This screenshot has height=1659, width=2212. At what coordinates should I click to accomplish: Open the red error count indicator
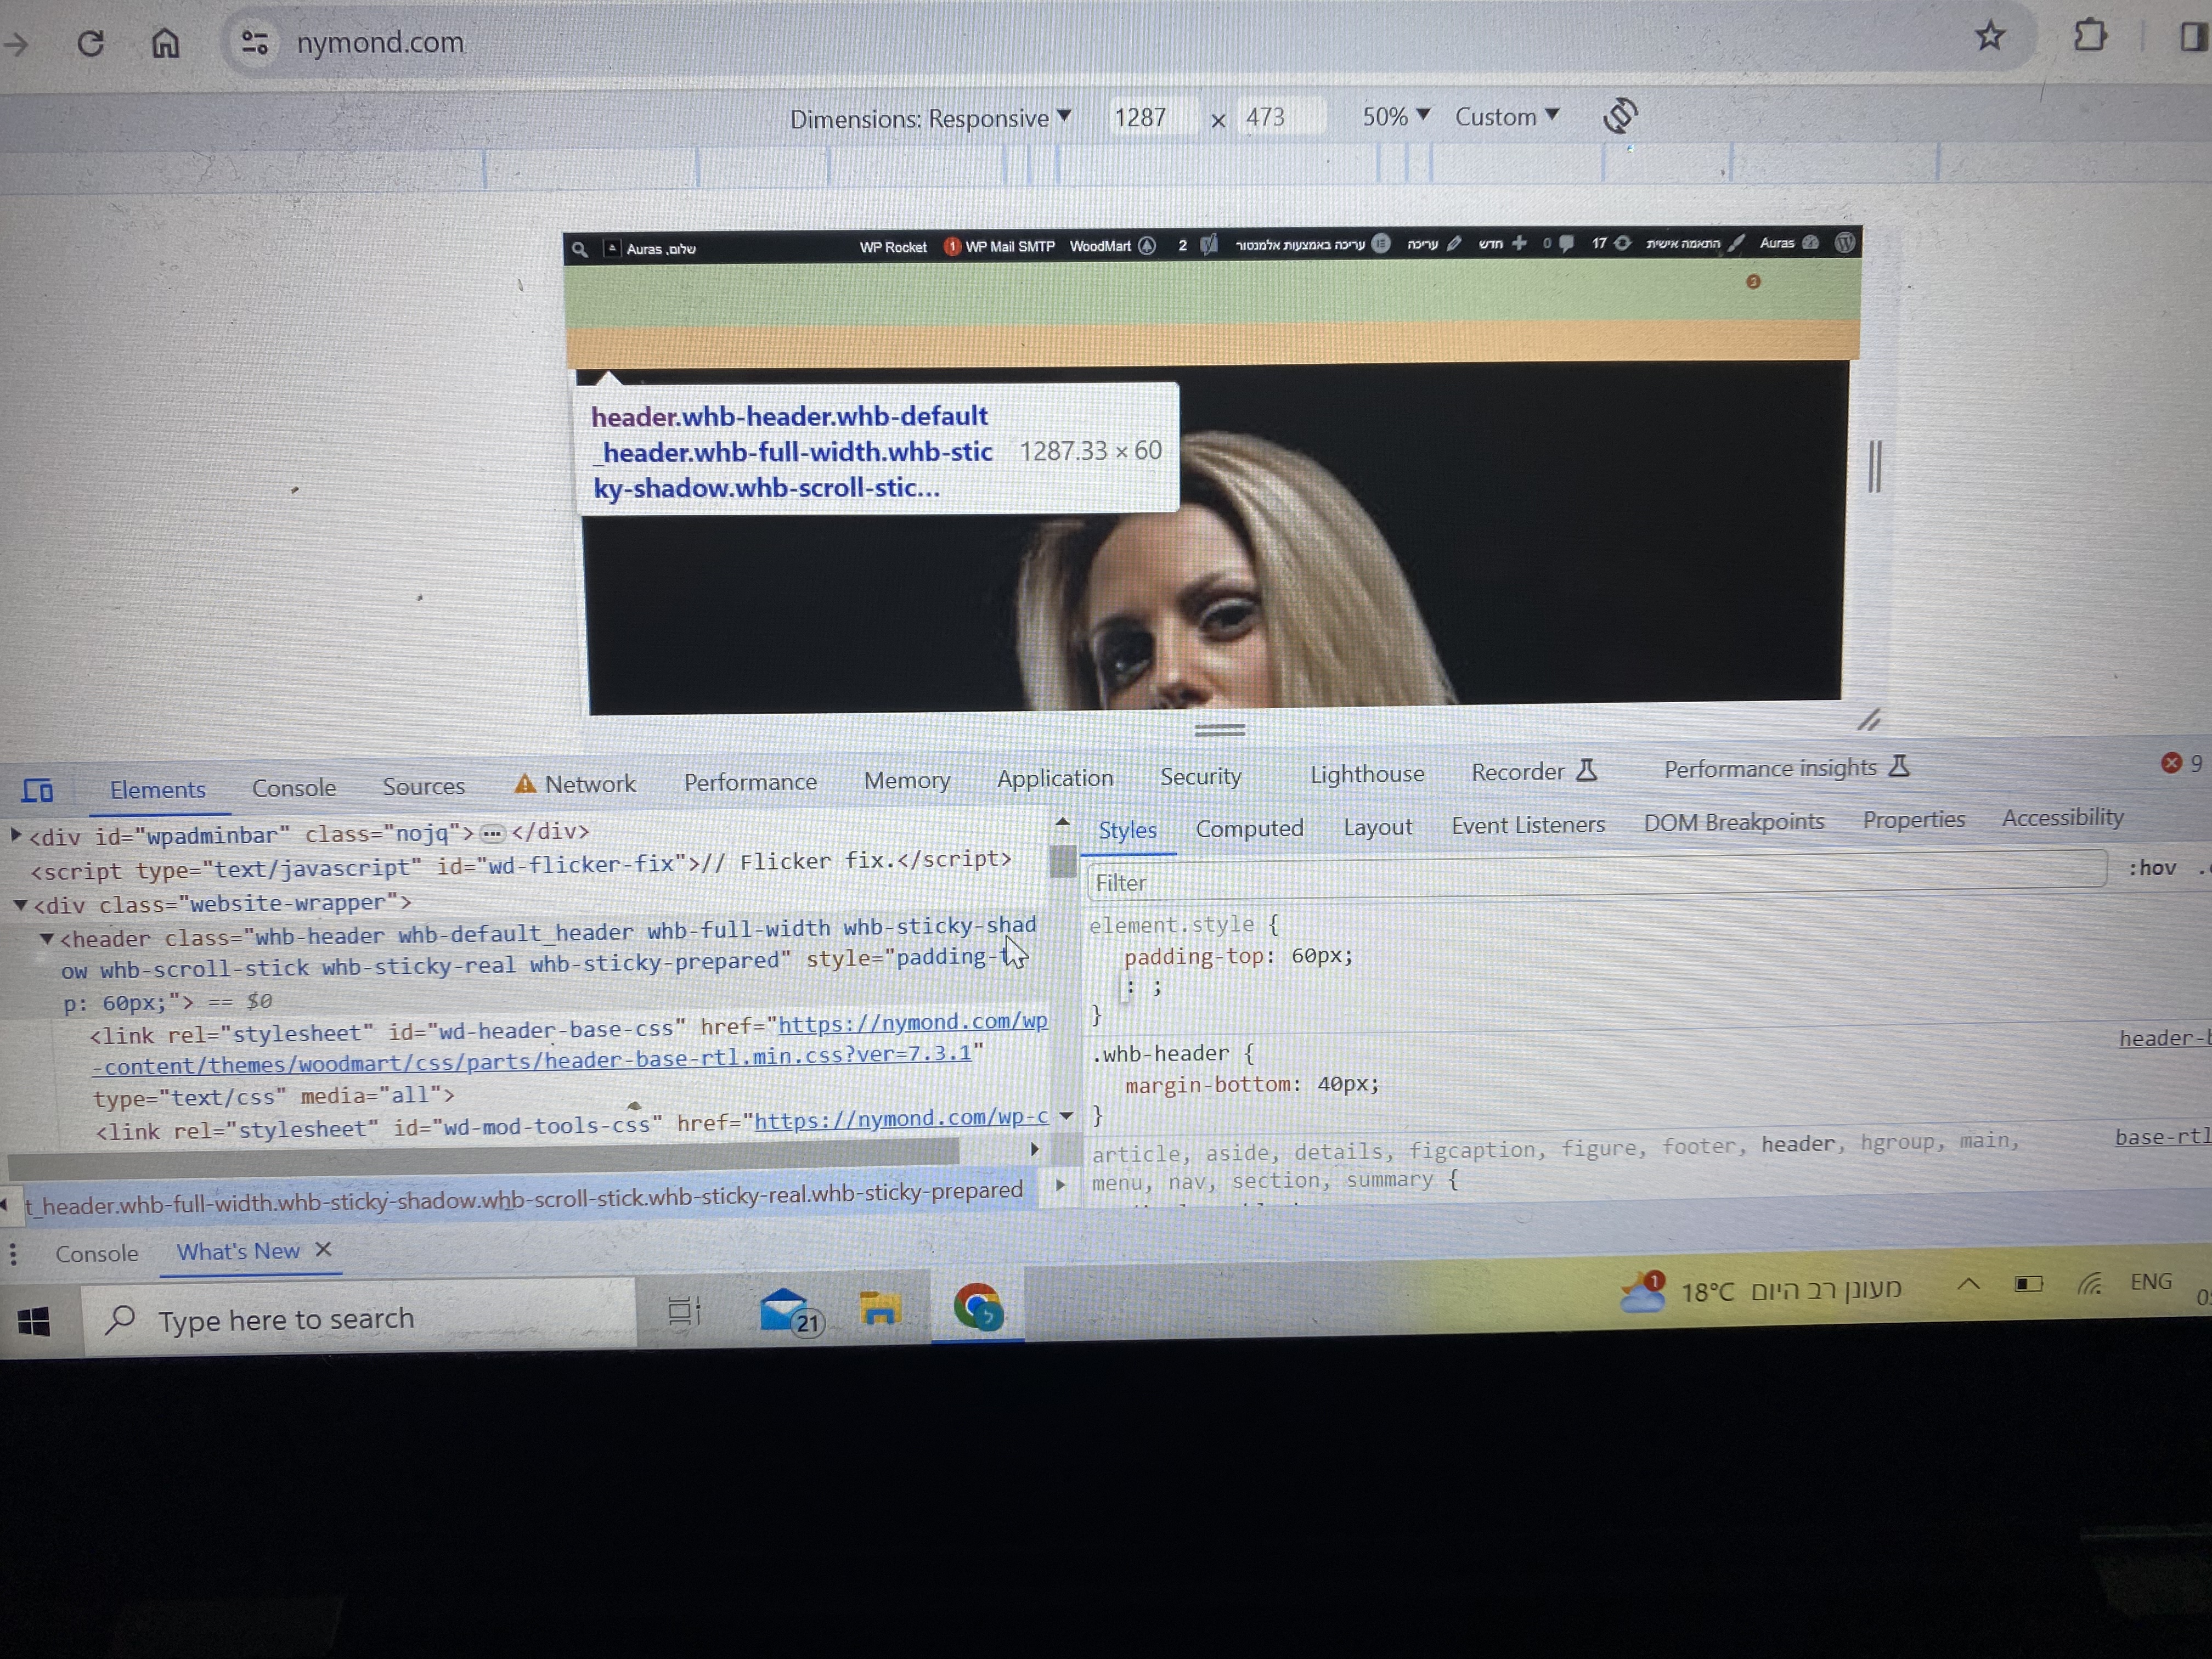point(2181,763)
